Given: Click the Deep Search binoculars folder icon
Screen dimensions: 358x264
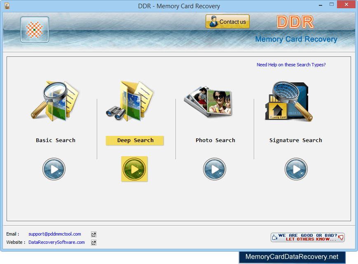Looking at the screenshot, I should 130,101.
